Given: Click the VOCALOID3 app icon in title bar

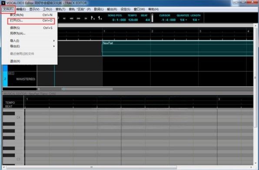Looking at the screenshot, I should pyautogui.click(x=3, y=3).
